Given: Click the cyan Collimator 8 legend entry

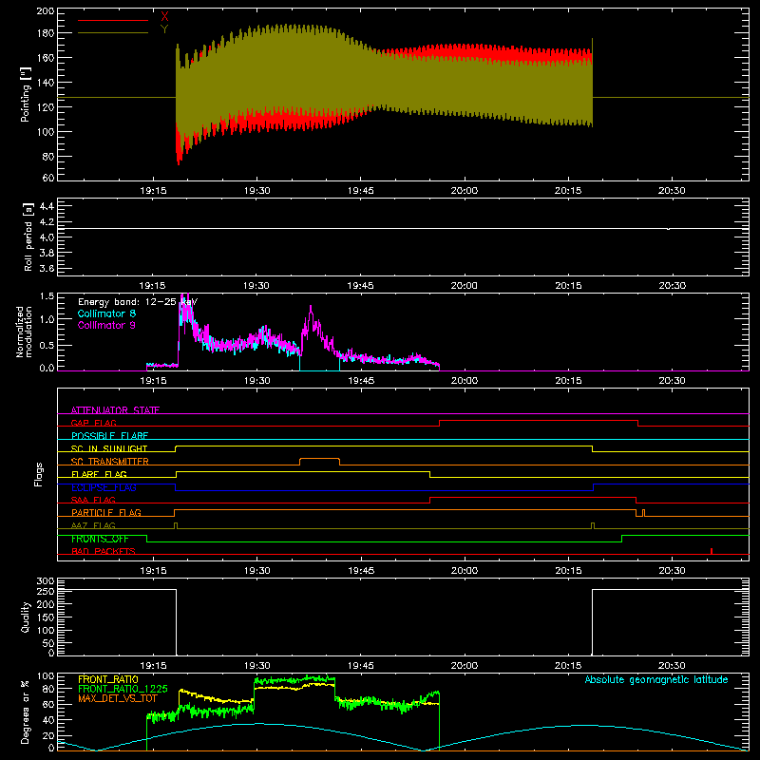Looking at the screenshot, I should (x=106, y=313).
